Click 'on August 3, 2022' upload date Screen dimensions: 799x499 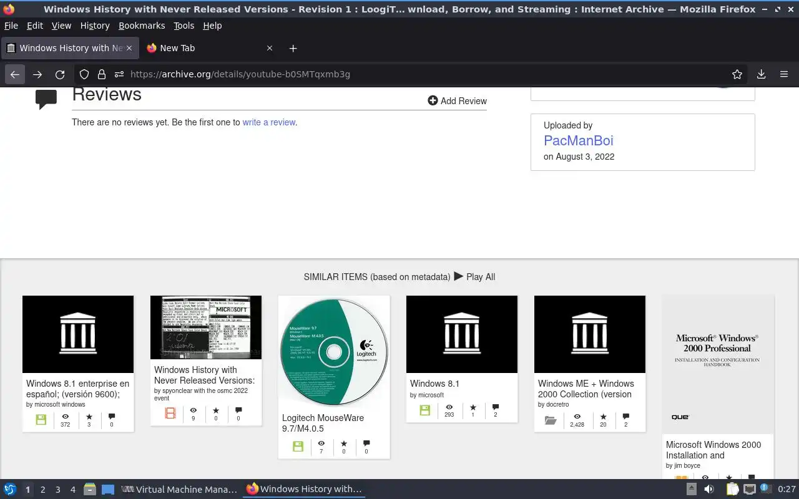coord(579,157)
